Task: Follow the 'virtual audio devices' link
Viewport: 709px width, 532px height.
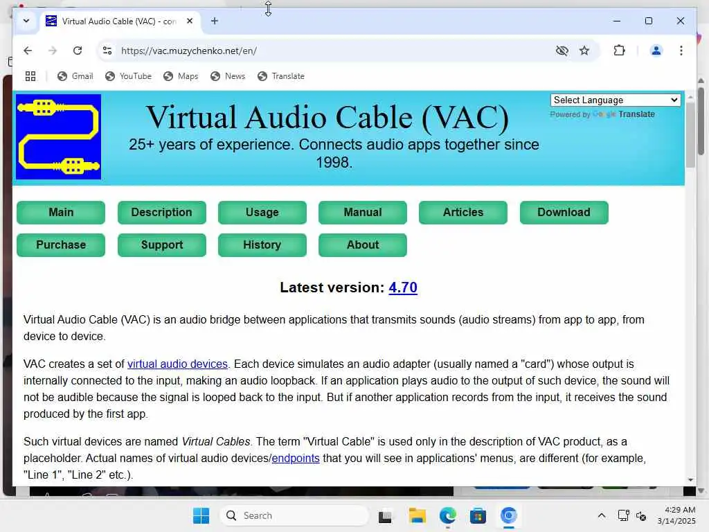Action: pos(177,364)
